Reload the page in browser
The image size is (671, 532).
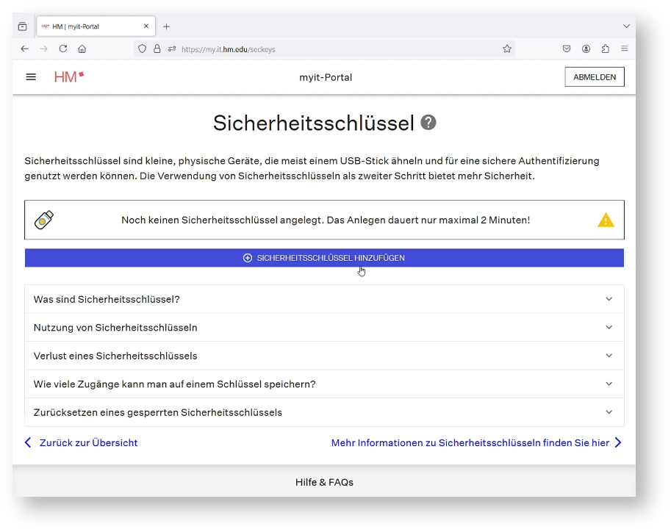coord(63,49)
